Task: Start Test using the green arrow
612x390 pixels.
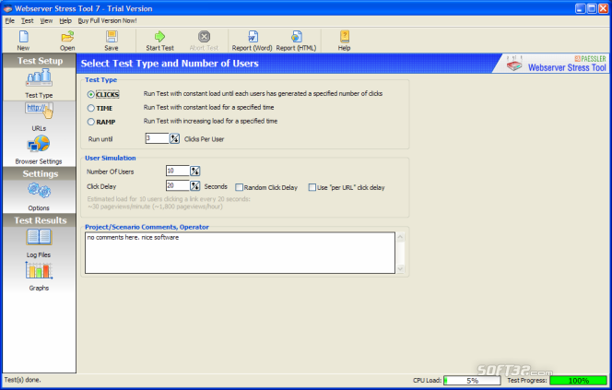Action: 159,41
